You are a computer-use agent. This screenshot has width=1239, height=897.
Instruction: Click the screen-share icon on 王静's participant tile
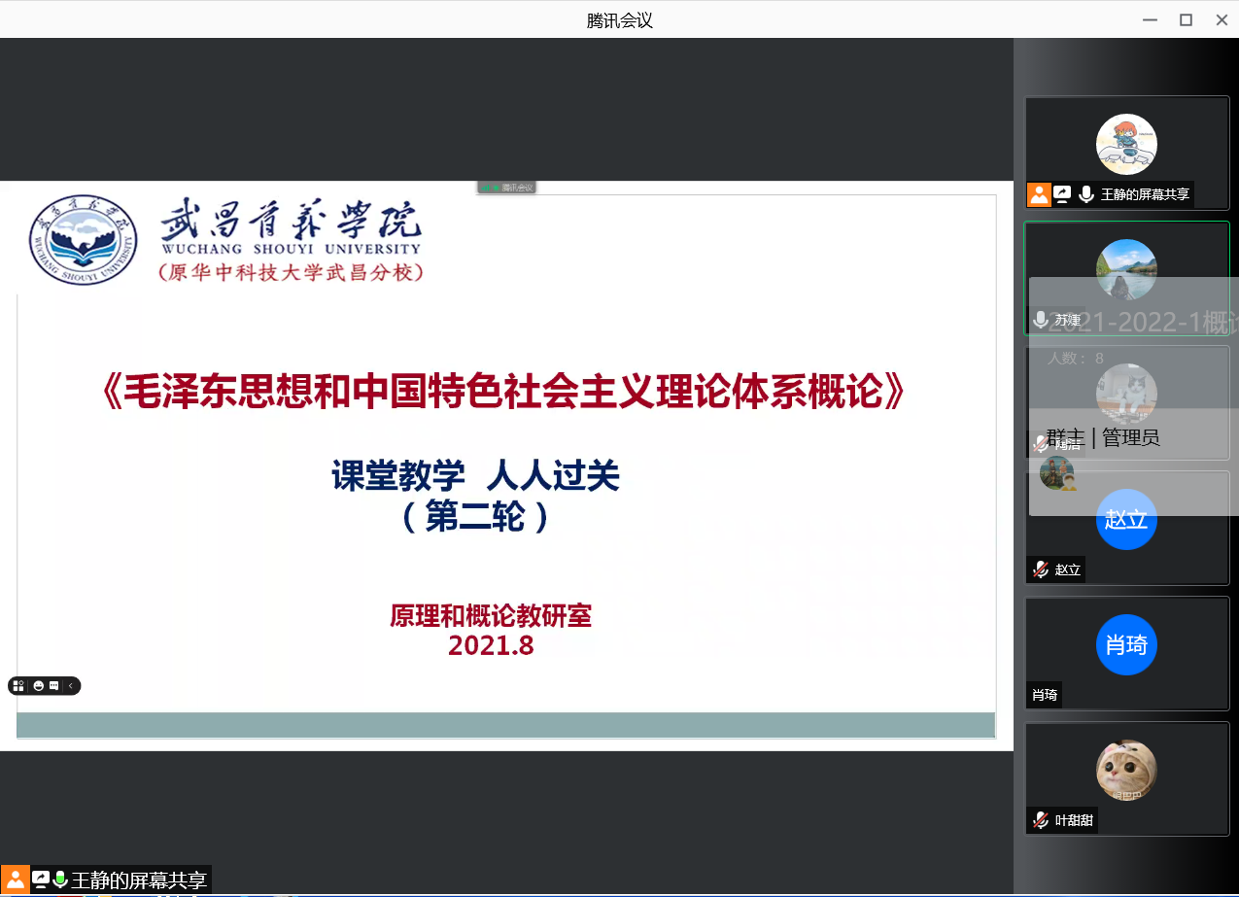point(1062,194)
